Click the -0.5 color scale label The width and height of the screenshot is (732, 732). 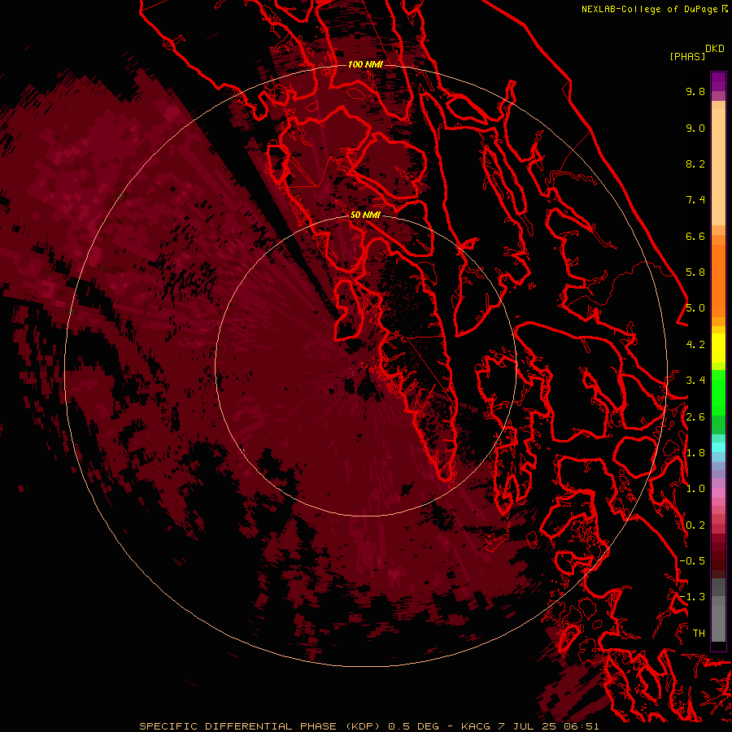(x=692, y=561)
